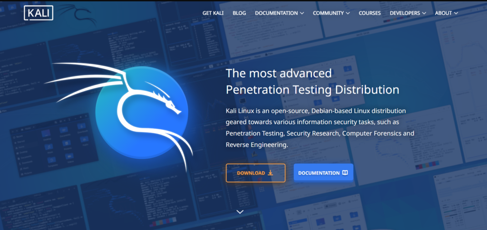Image resolution: width=487 pixels, height=230 pixels.
Task: Open the GET KALI nav link
Action: 214,13
